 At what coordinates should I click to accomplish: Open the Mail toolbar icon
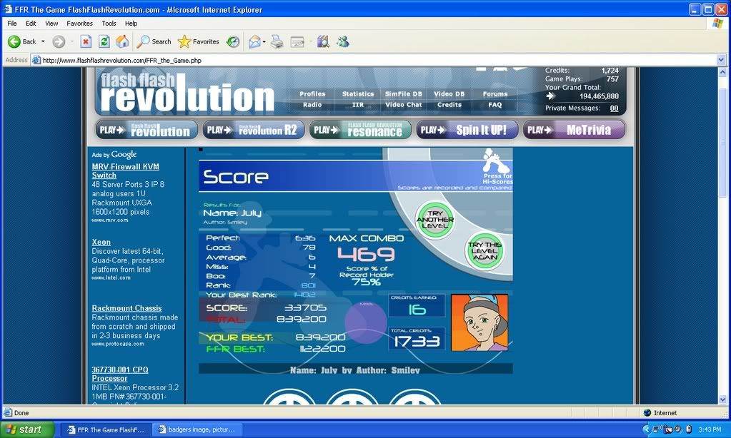[x=254, y=41]
